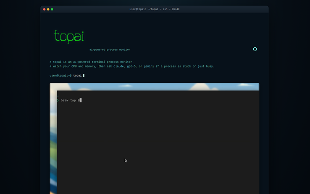Click the topai ASCII logo

coord(68,37)
